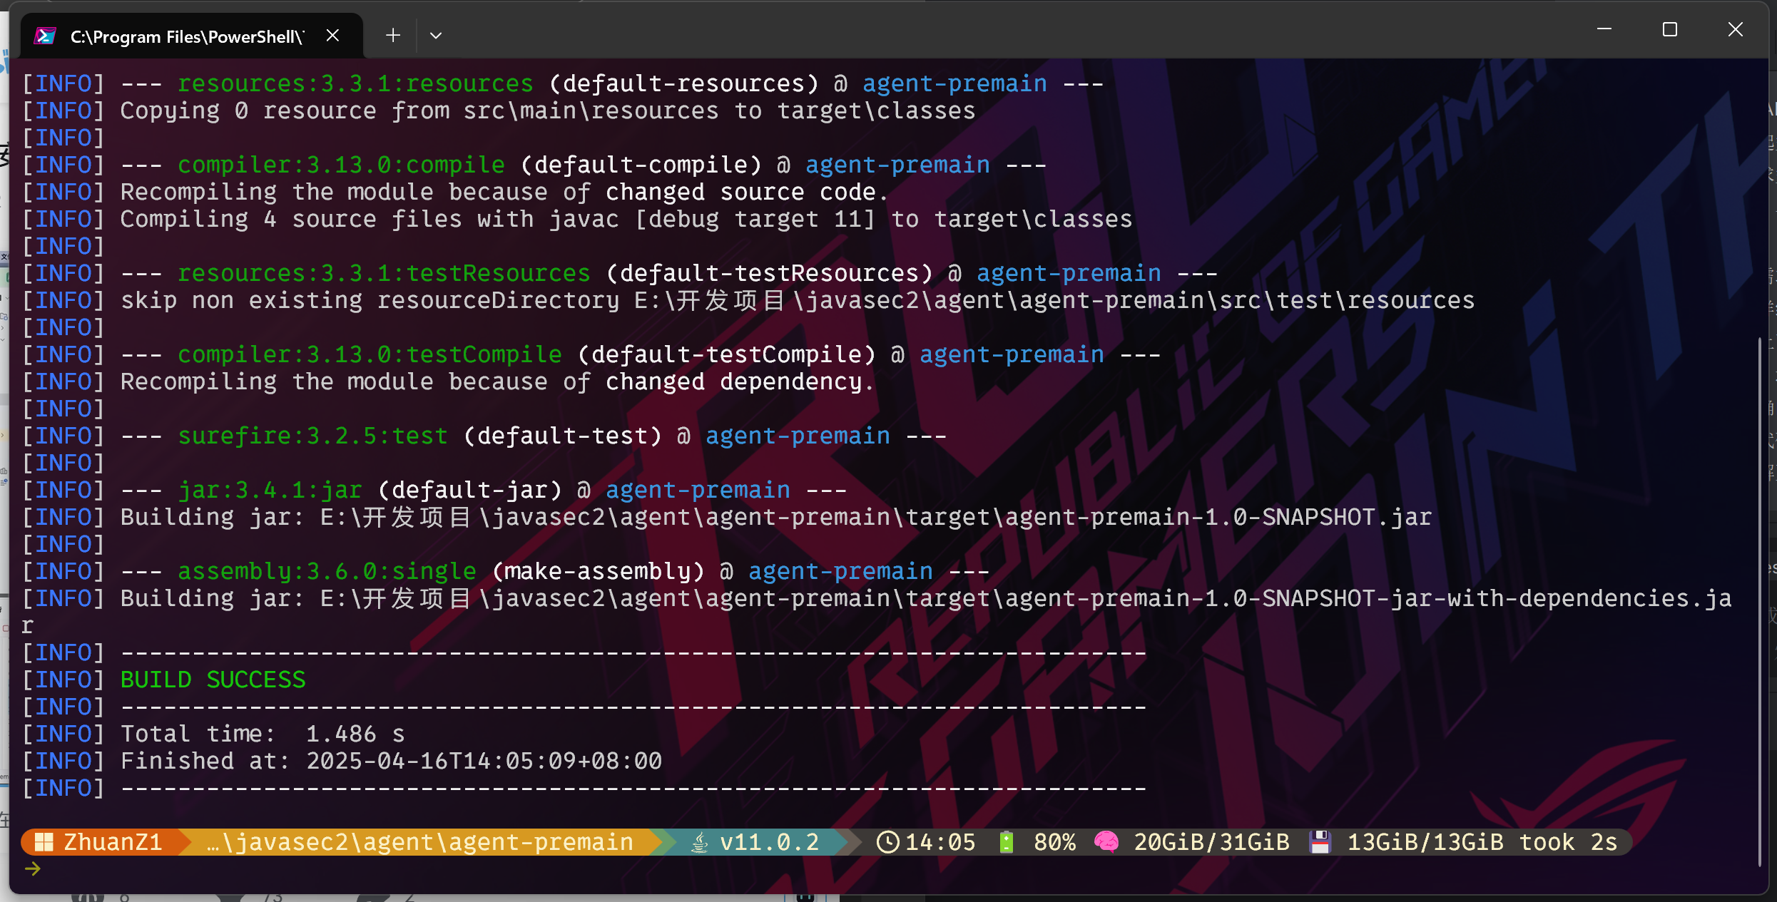Image resolution: width=1777 pixels, height=902 pixels.
Task: Click the pink brain memory icon
Action: 1106,842
